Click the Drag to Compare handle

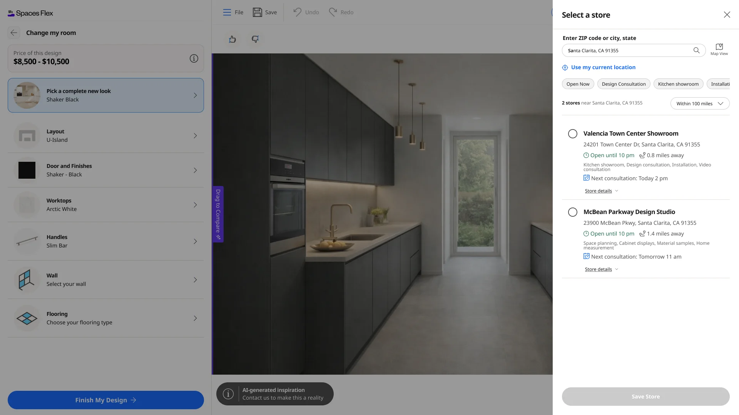coord(218,214)
